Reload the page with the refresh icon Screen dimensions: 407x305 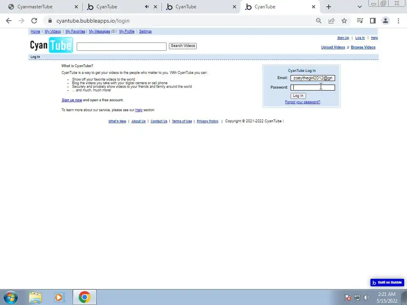34,21
